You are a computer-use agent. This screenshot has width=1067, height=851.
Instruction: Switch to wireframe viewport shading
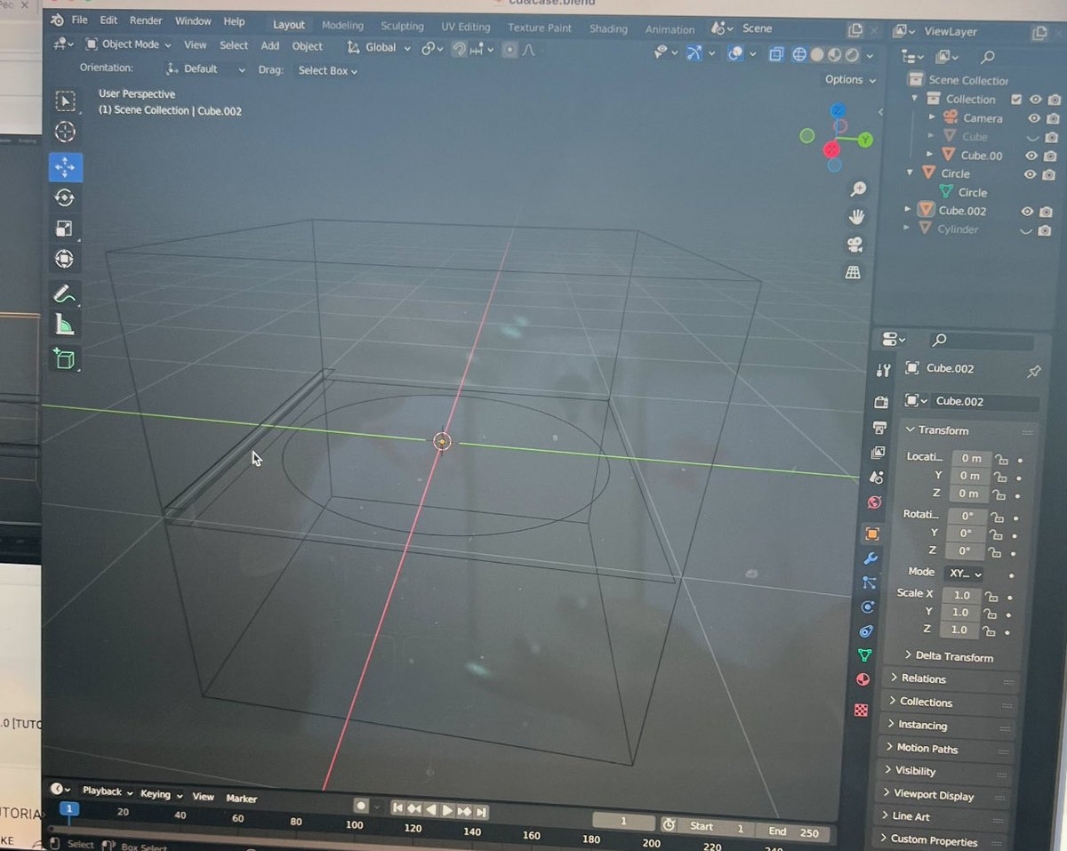coord(799,55)
